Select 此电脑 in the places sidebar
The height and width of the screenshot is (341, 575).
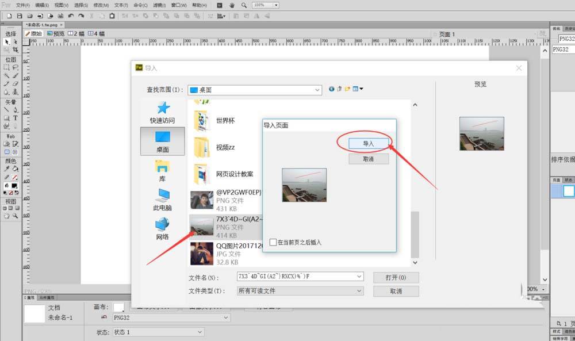pos(162,200)
